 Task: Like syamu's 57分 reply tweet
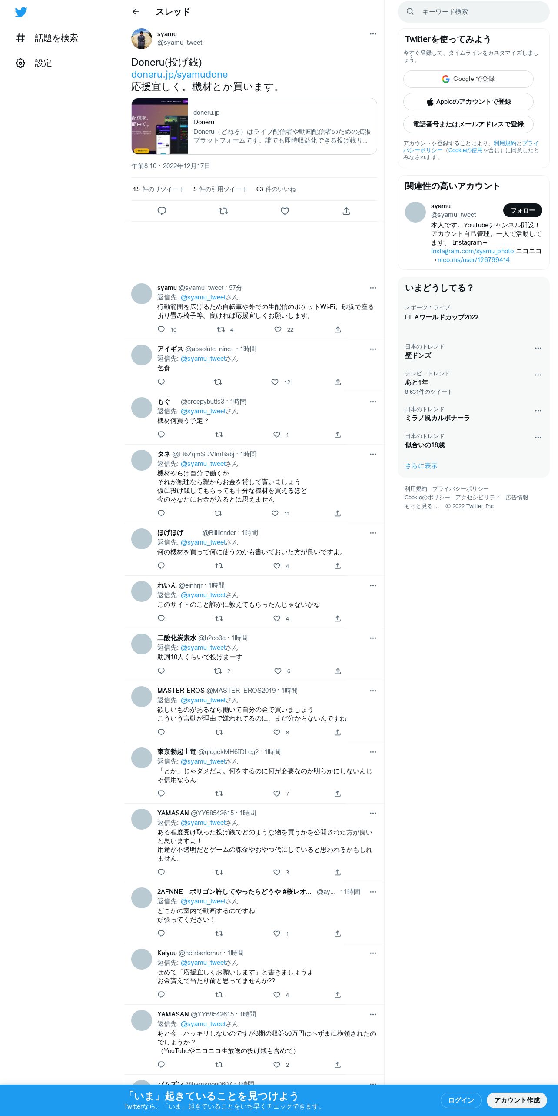[278, 329]
